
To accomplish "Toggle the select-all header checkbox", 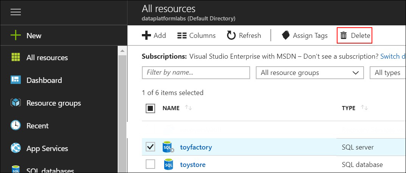I will pos(151,108).
